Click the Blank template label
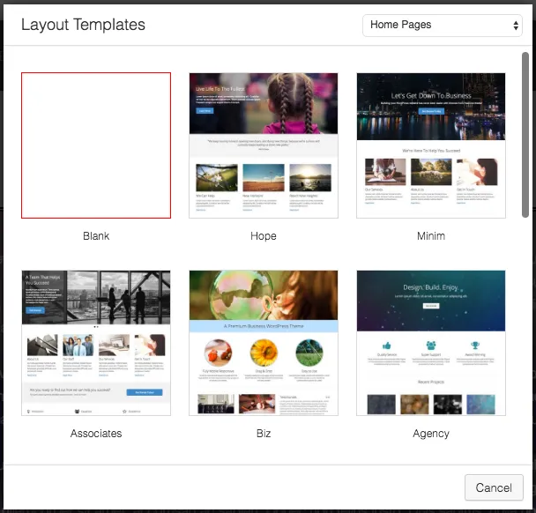 (x=96, y=236)
